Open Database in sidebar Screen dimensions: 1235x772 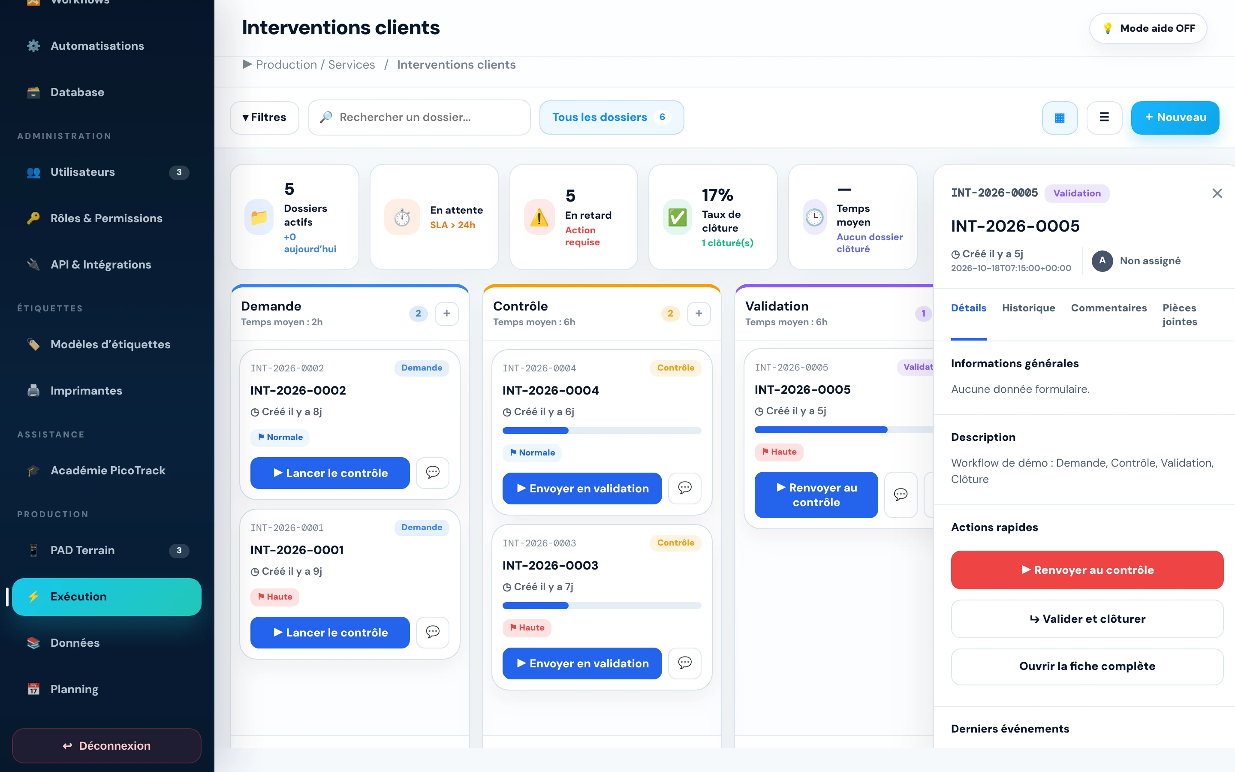point(107,92)
